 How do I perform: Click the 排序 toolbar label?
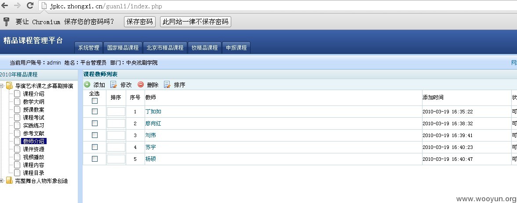180,85
